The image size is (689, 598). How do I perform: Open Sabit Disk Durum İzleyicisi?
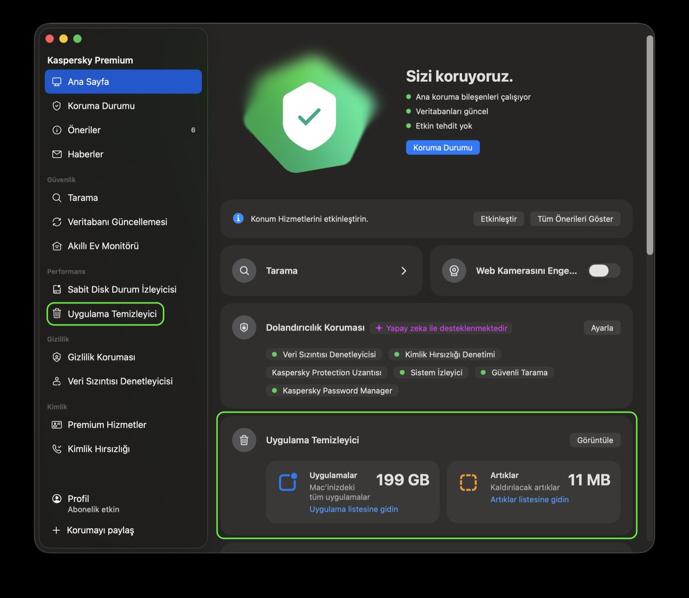123,289
